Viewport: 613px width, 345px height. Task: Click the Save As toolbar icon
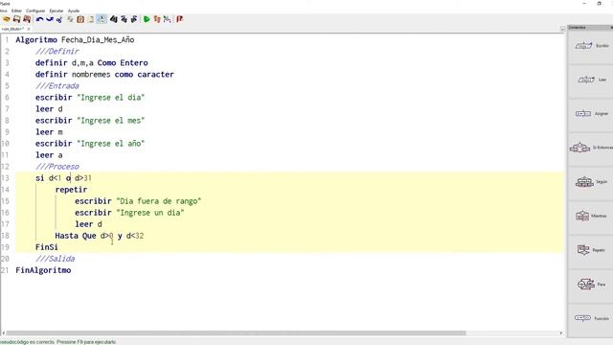tap(27, 19)
